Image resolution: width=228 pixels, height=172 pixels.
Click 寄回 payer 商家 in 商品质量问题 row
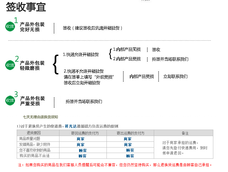click(x=81, y=139)
